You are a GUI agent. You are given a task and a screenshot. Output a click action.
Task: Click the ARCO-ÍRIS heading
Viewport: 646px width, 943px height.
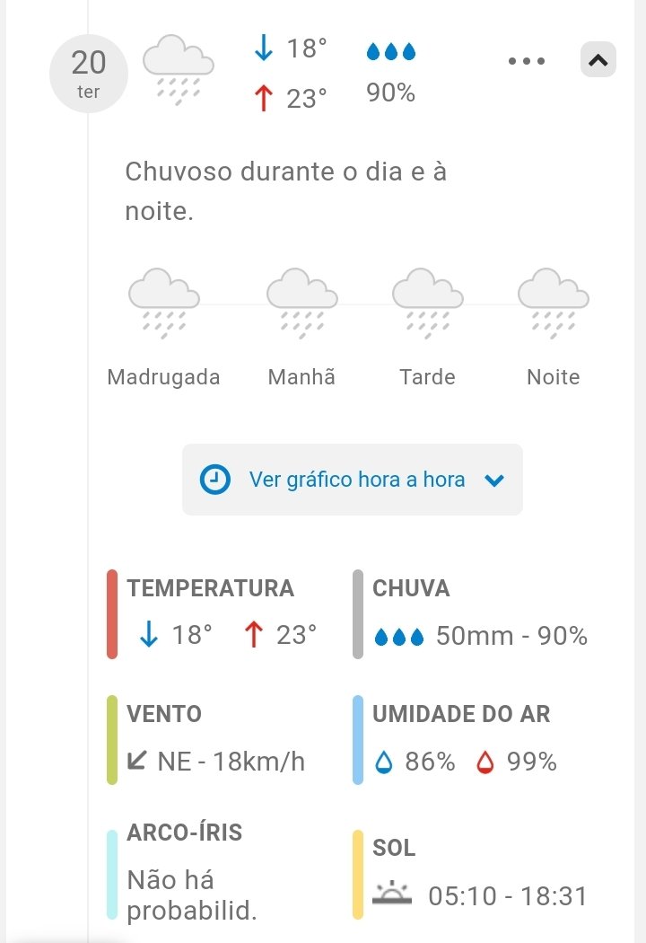(185, 833)
